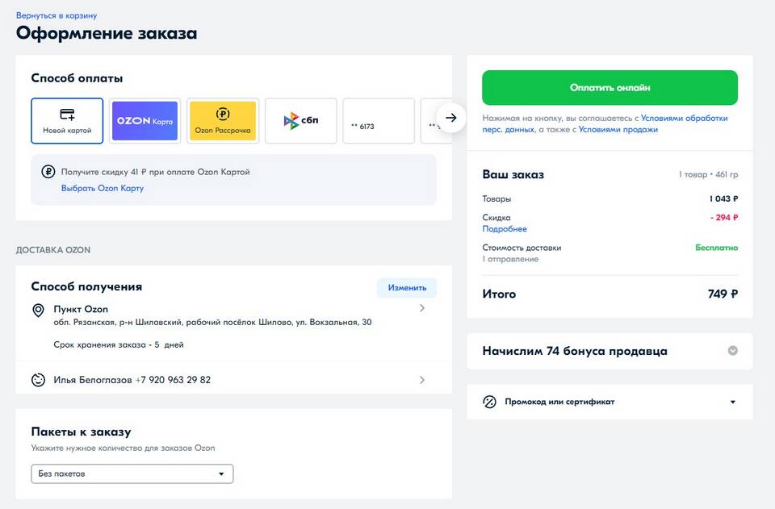Click the location pin icon for Пункт Ozon

click(x=38, y=310)
